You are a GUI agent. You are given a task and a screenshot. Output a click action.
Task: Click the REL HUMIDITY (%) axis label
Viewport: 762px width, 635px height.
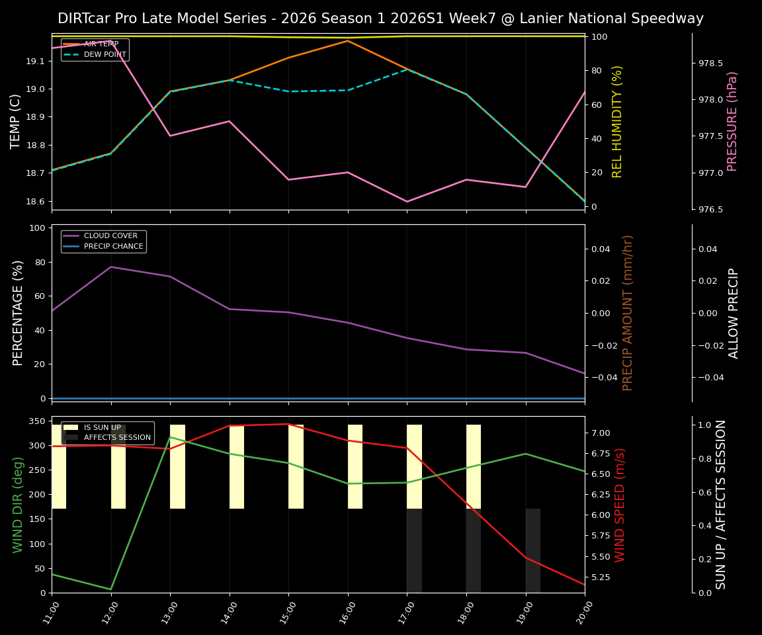pos(616,121)
